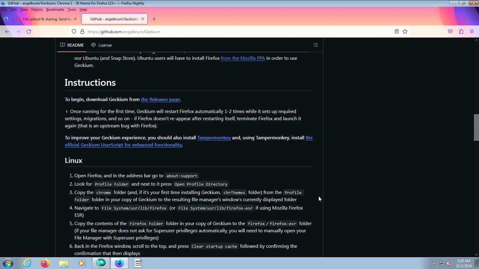Image resolution: width=479 pixels, height=269 pixels.
Task: Switch to Firefox Nightly on taskbar
Action: click(x=119, y=263)
